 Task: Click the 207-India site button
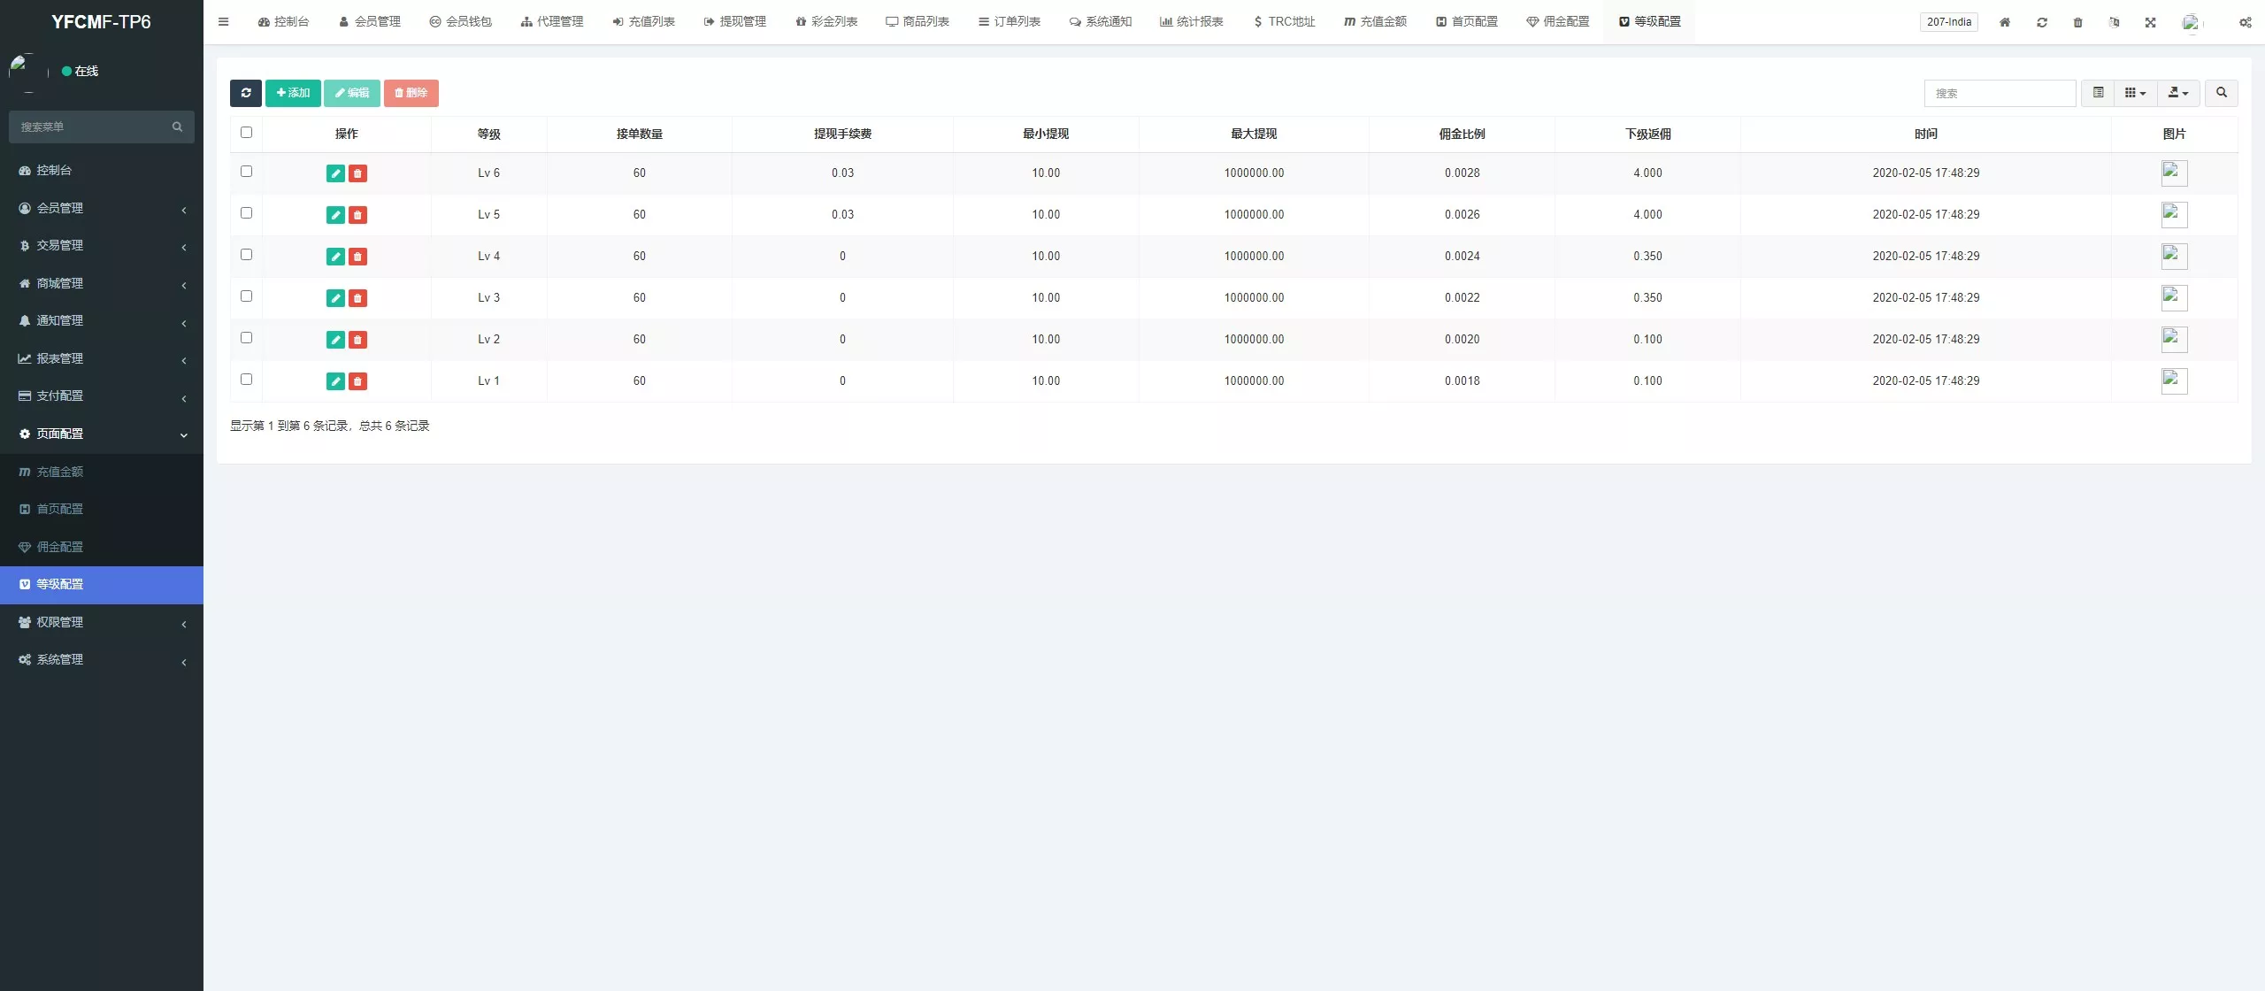click(1949, 22)
